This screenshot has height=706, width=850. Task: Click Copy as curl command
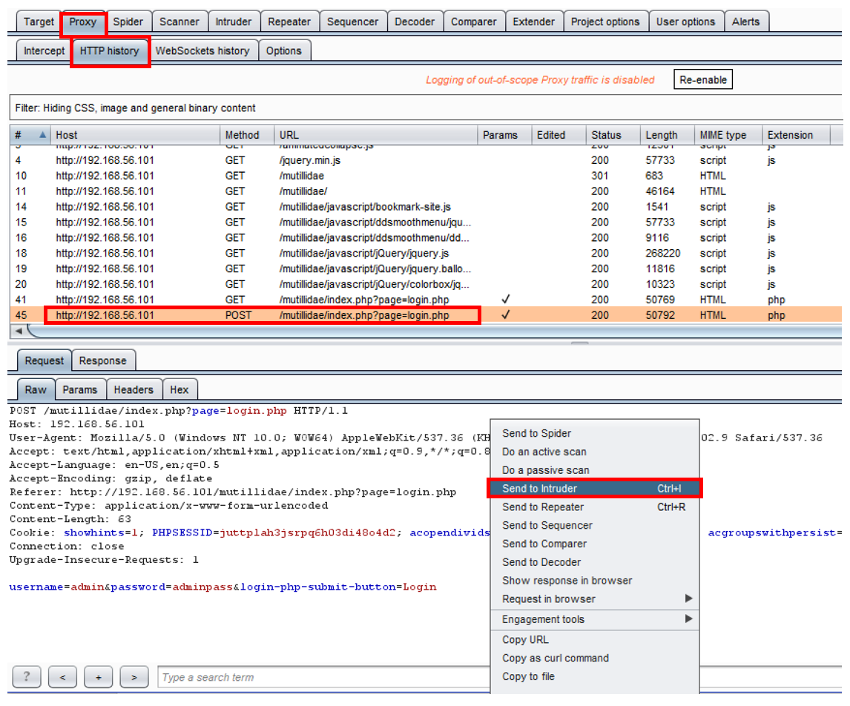(x=556, y=658)
